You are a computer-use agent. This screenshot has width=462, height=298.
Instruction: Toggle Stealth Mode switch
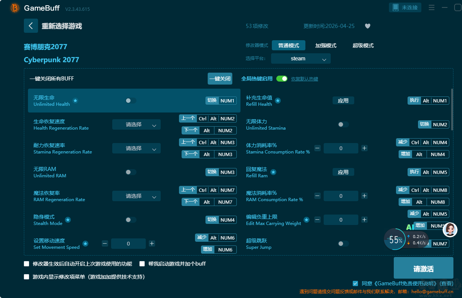pos(131,220)
